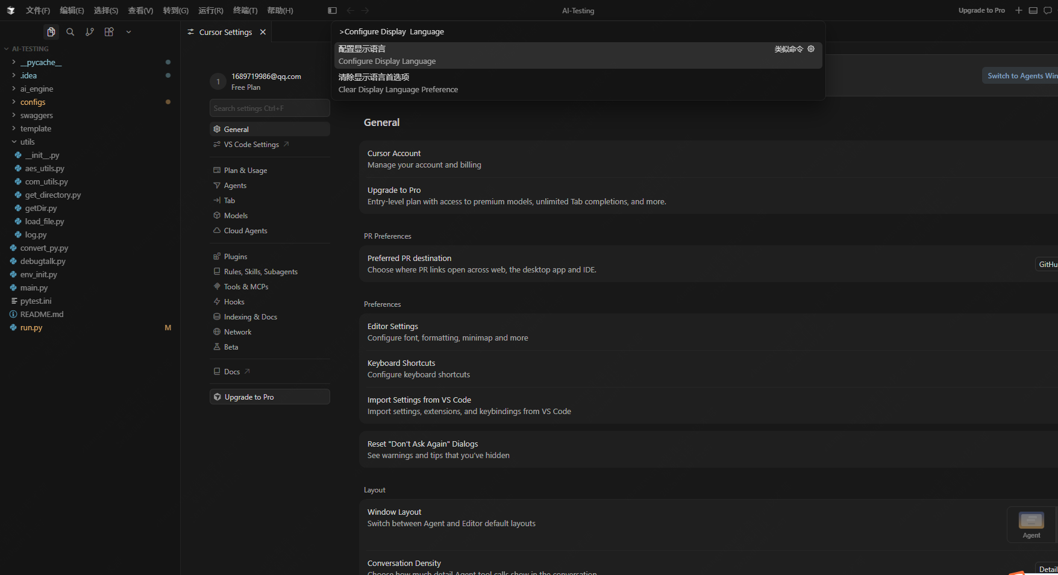Open Tools & MCPs settings section
The height and width of the screenshot is (575, 1058).
tap(270, 287)
